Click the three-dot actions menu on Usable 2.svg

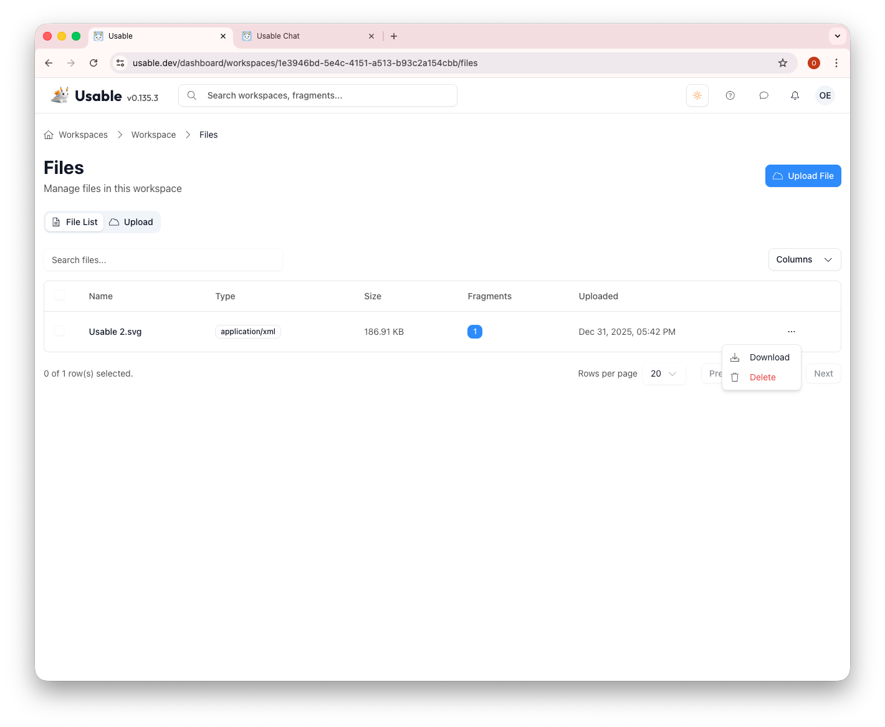(791, 331)
